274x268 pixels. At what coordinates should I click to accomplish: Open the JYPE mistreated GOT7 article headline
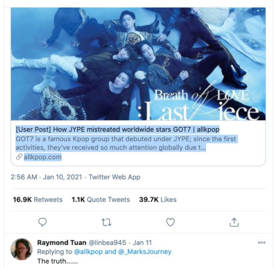tap(117, 130)
